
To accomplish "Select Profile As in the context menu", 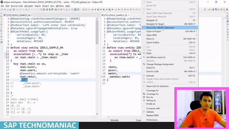I will 151,104.
